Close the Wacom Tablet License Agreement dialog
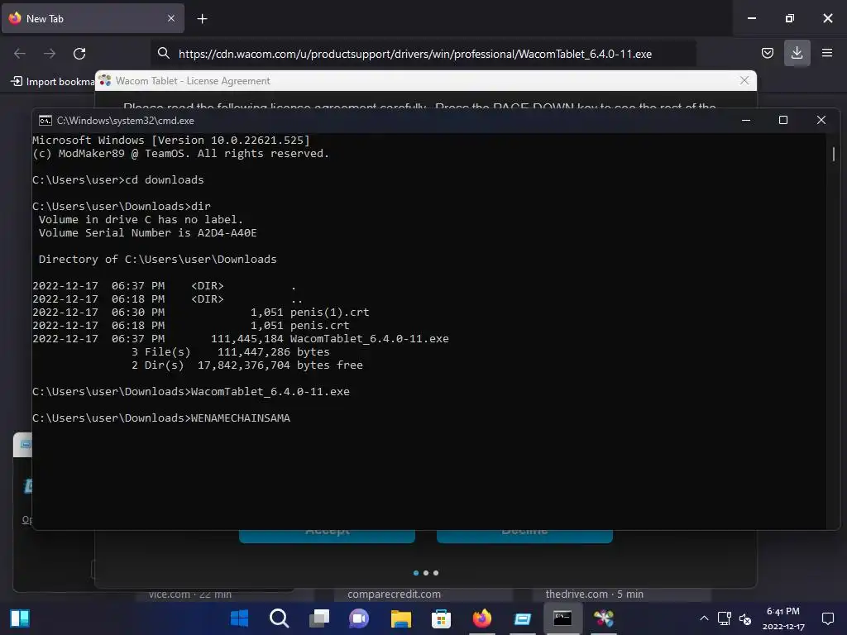 pyautogui.click(x=744, y=80)
